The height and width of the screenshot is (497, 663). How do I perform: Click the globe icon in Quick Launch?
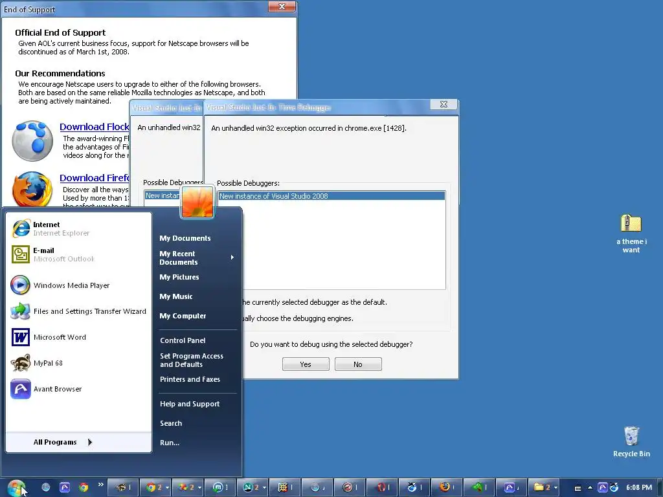coord(46,487)
